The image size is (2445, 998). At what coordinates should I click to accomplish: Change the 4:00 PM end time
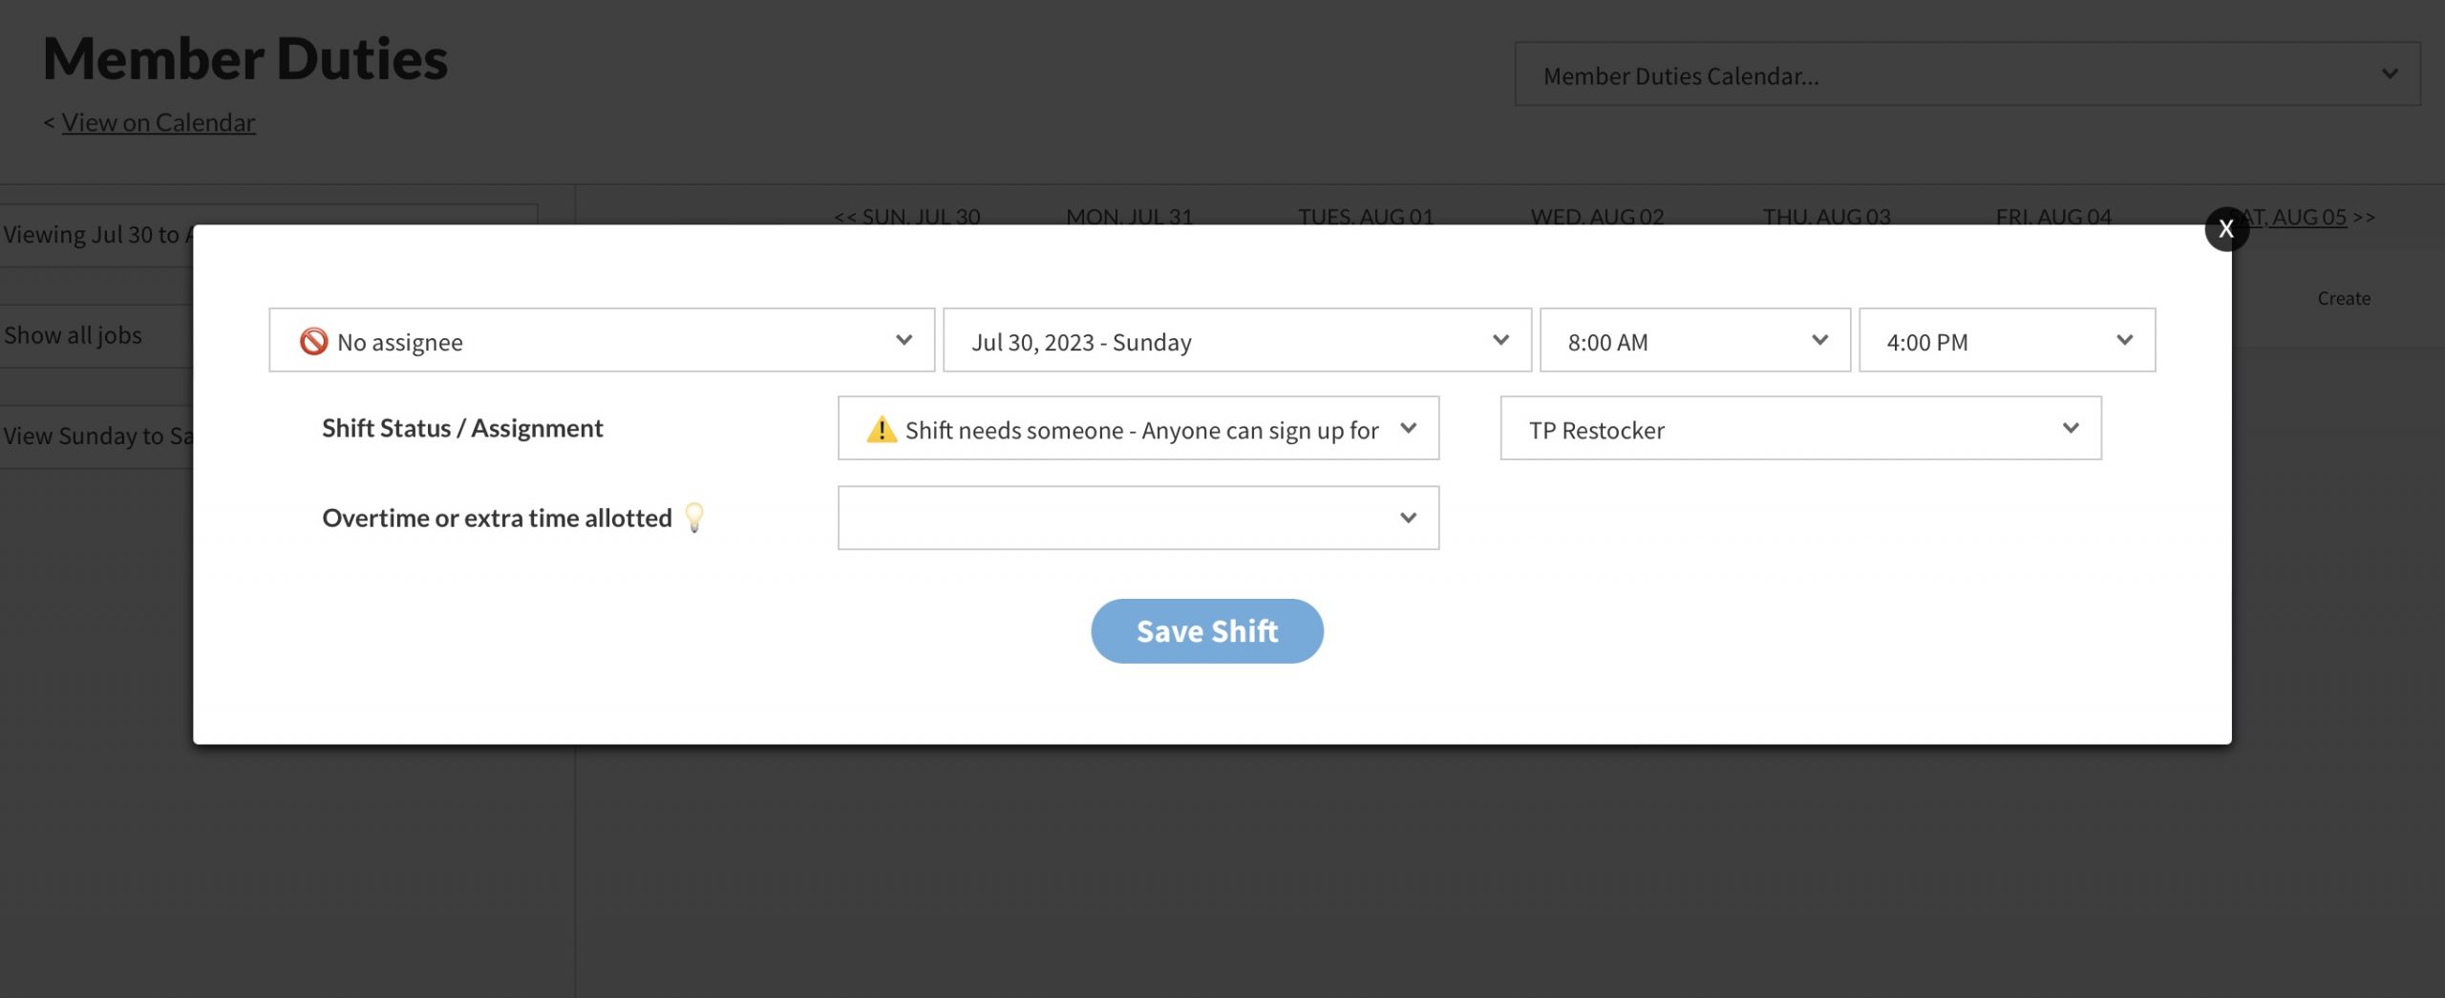pyautogui.click(x=2006, y=341)
